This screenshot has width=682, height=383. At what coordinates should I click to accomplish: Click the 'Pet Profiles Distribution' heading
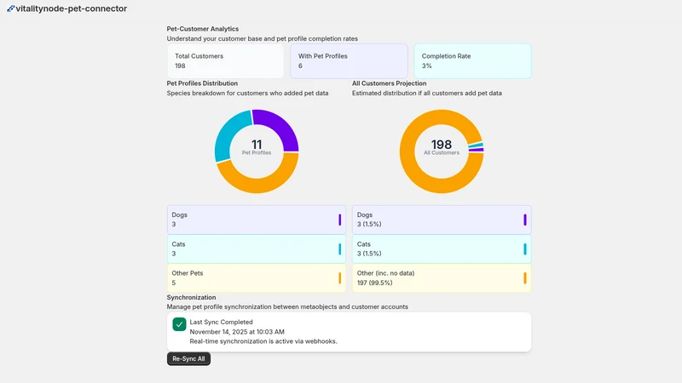pos(202,83)
